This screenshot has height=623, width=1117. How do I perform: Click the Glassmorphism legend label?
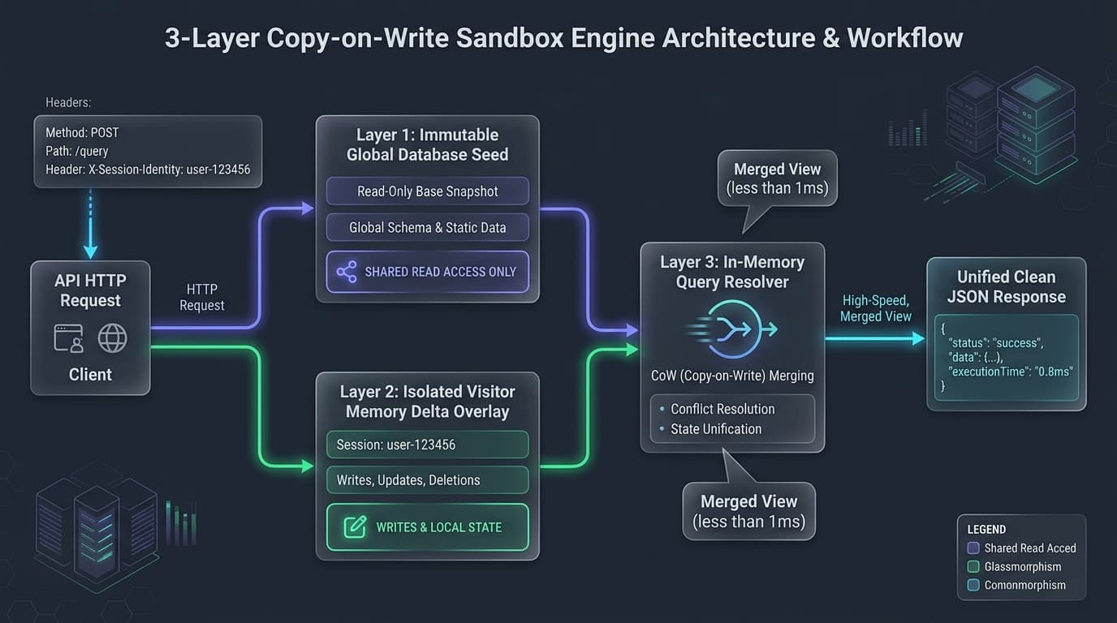click(x=1023, y=567)
